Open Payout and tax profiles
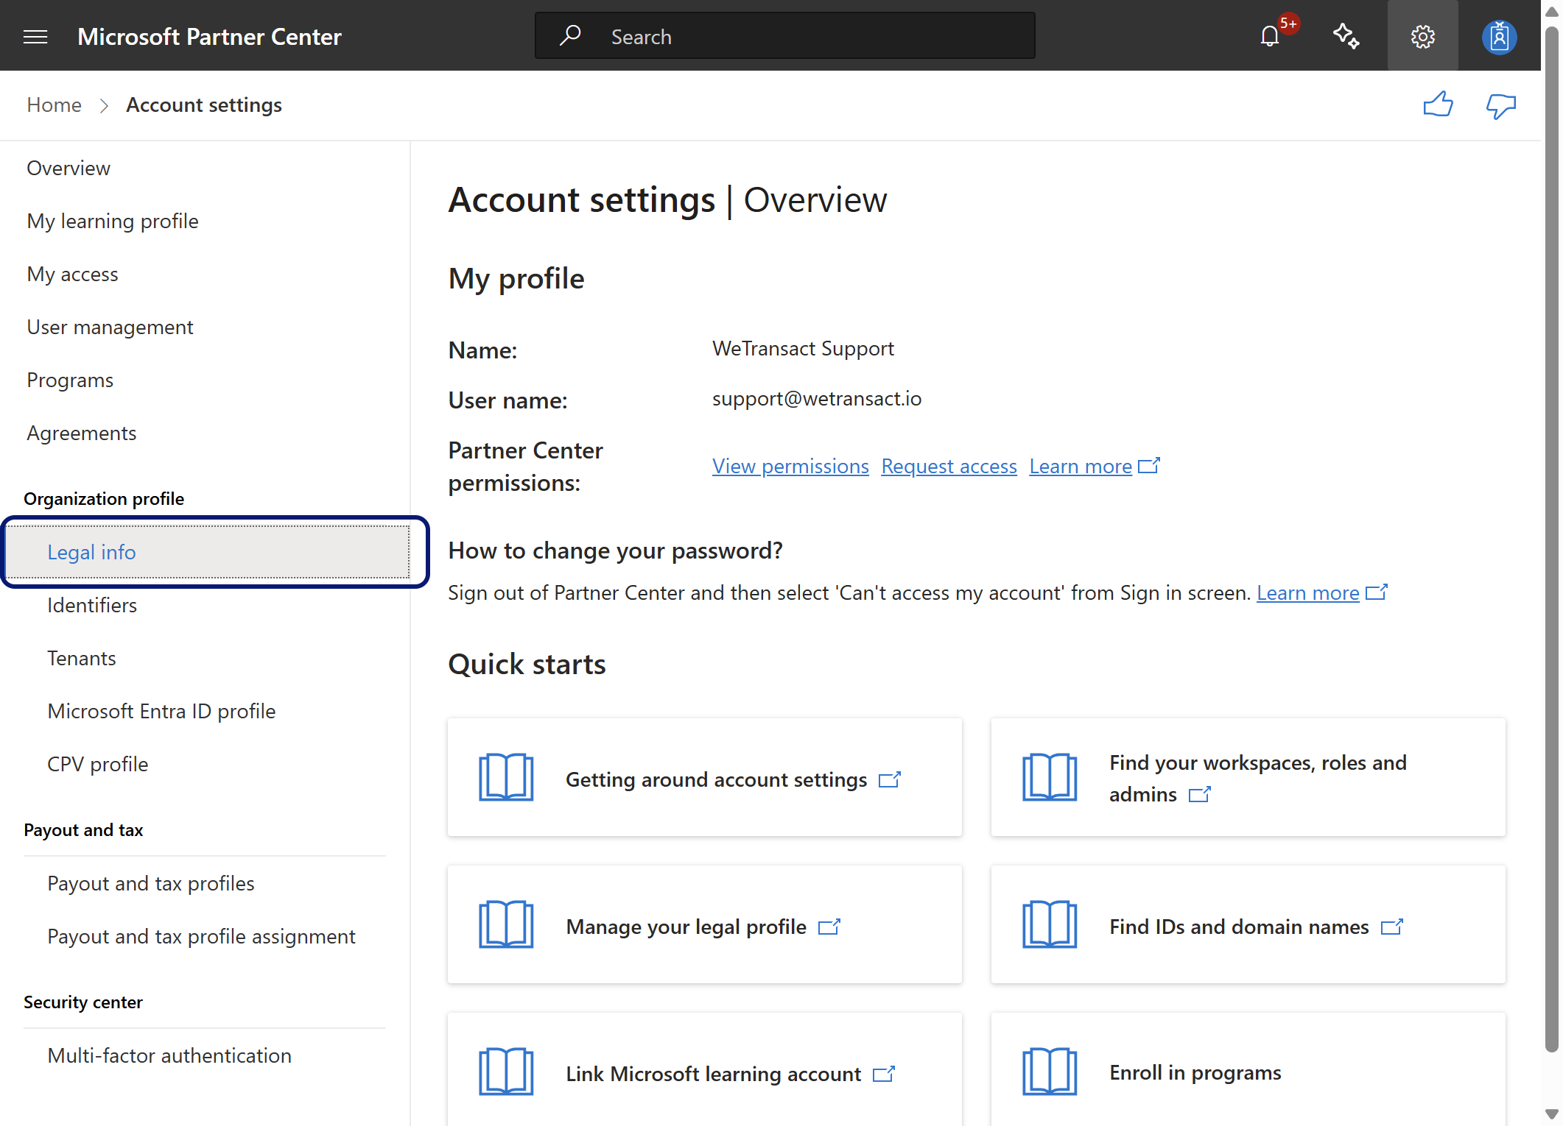 [x=151, y=884]
